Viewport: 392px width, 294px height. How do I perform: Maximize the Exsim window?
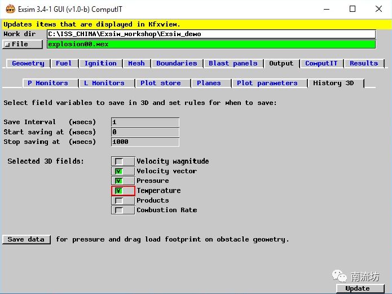coord(353,9)
